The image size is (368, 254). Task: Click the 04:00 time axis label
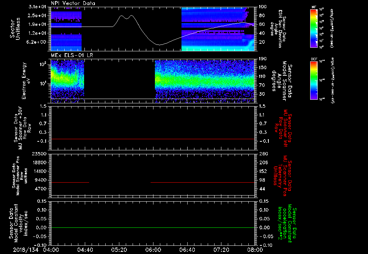click(51, 250)
